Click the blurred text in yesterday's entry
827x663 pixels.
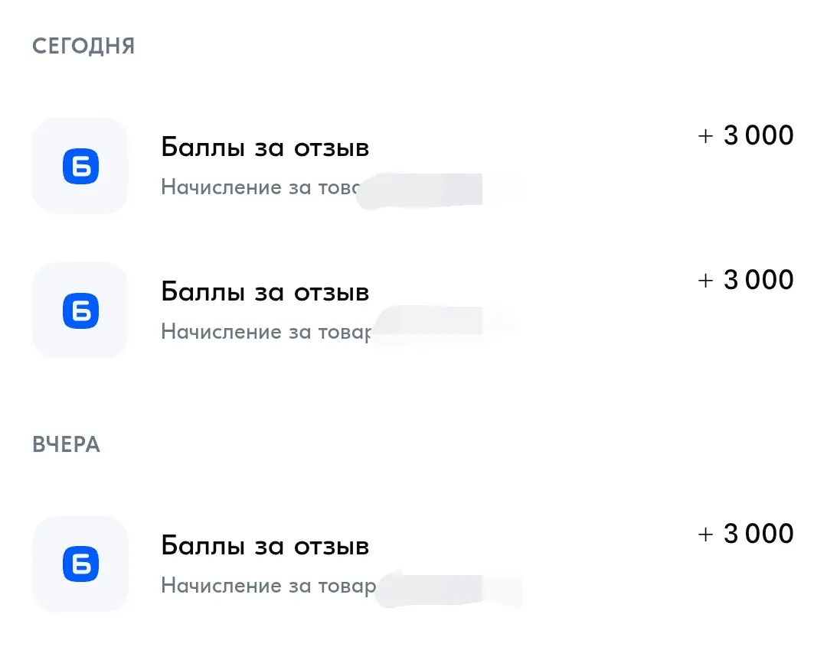point(448,589)
